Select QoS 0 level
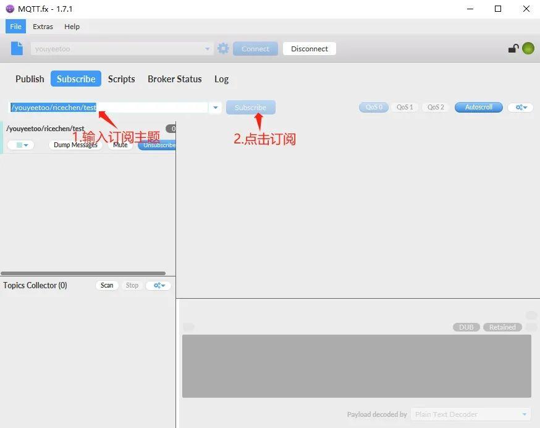Image resolution: width=540 pixels, height=428 pixels. click(374, 107)
